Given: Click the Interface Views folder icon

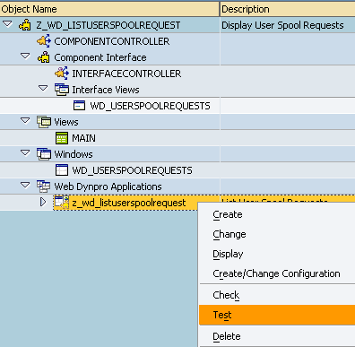Looking at the screenshot, I should click(x=62, y=90).
